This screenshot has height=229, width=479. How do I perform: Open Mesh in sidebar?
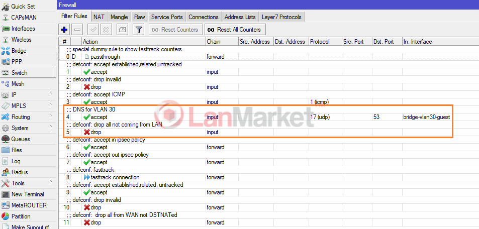(x=28, y=84)
